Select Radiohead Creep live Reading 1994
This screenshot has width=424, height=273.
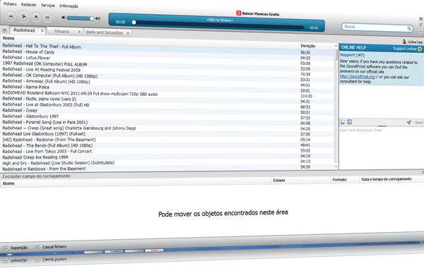click(x=167, y=157)
